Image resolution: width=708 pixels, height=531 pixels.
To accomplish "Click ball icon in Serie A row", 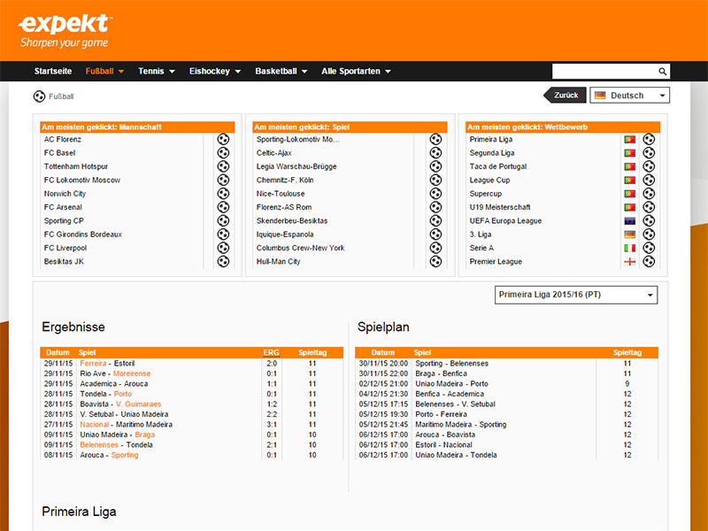I will point(649,248).
